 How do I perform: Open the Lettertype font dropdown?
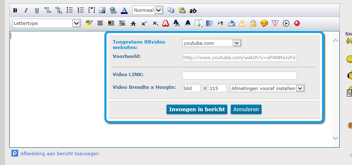coord(46,23)
